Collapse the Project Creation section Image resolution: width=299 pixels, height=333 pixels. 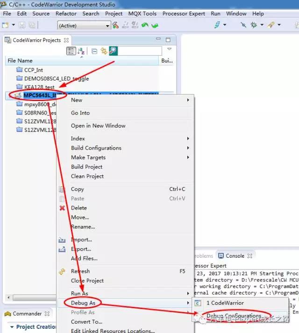[x=12, y=327]
